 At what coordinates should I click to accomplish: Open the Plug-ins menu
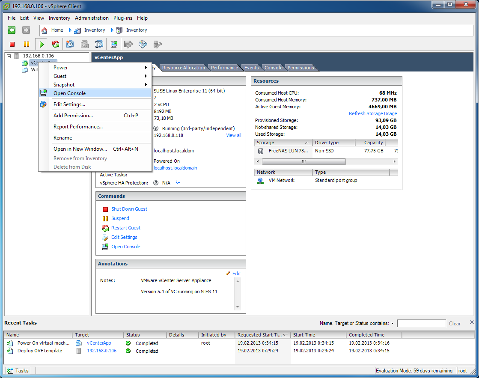[123, 18]
